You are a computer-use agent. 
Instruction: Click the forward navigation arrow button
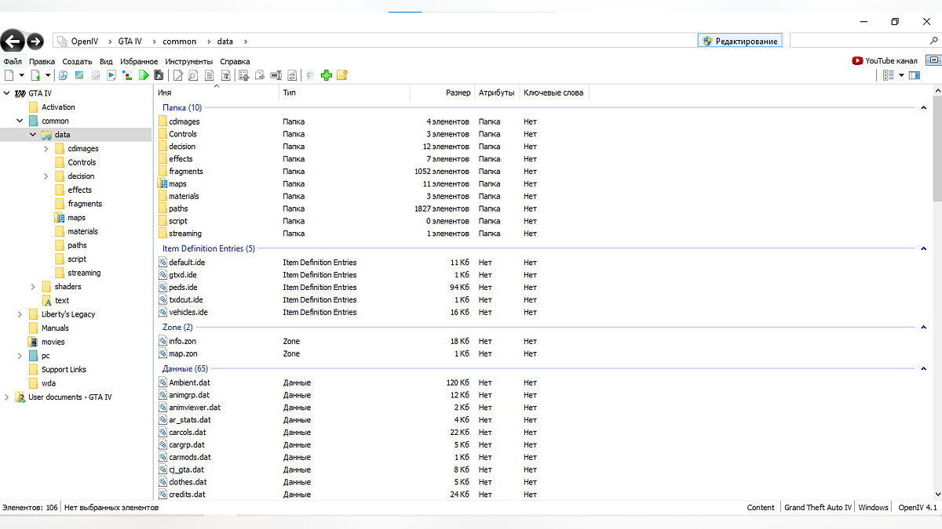[x=35, y=42]
